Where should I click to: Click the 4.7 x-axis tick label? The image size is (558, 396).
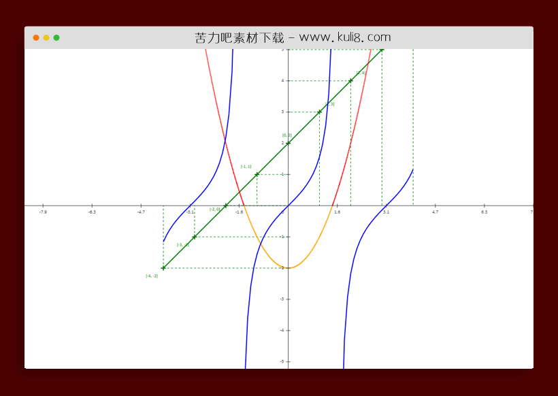tap(435, 212)
